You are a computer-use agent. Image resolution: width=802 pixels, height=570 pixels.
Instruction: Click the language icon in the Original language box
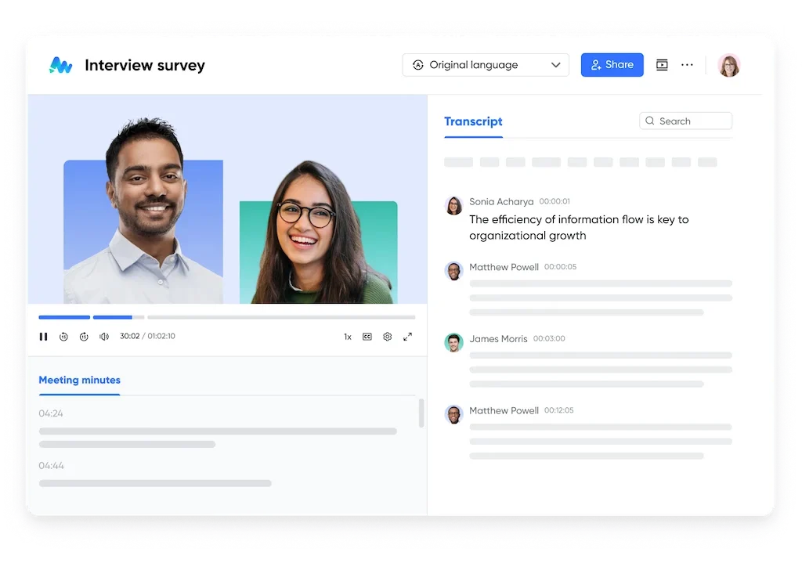418,65
